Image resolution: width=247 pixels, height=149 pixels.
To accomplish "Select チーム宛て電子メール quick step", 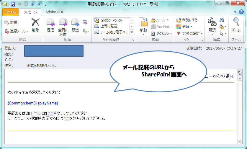I will (112, 32).
